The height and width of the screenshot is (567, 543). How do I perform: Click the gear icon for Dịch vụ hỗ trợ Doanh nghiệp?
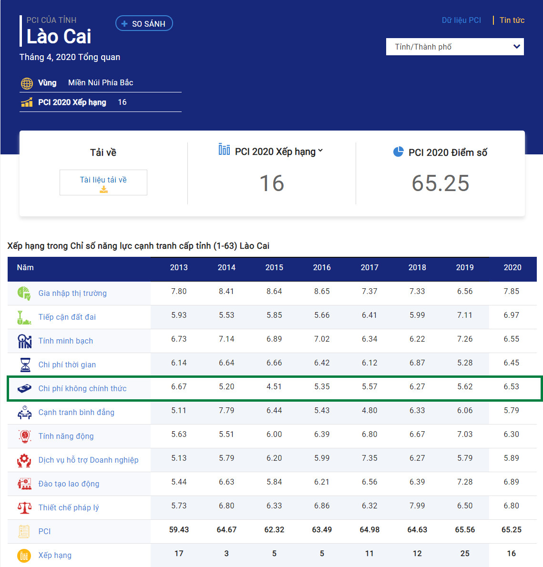pos(24,460)
